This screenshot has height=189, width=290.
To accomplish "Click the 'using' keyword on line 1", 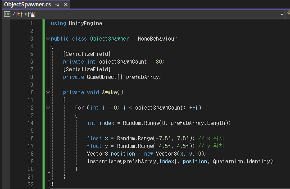I will point(59,23).
